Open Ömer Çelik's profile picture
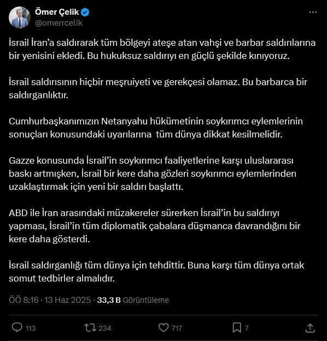 pyautogui.click(x=19, y=17)
